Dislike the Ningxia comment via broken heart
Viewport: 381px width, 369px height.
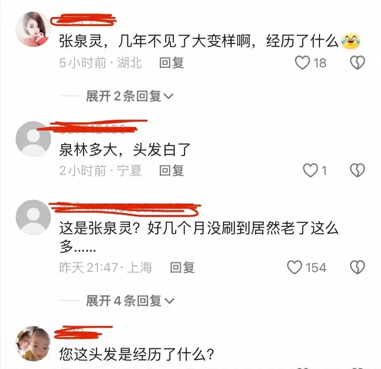(357, 170)
